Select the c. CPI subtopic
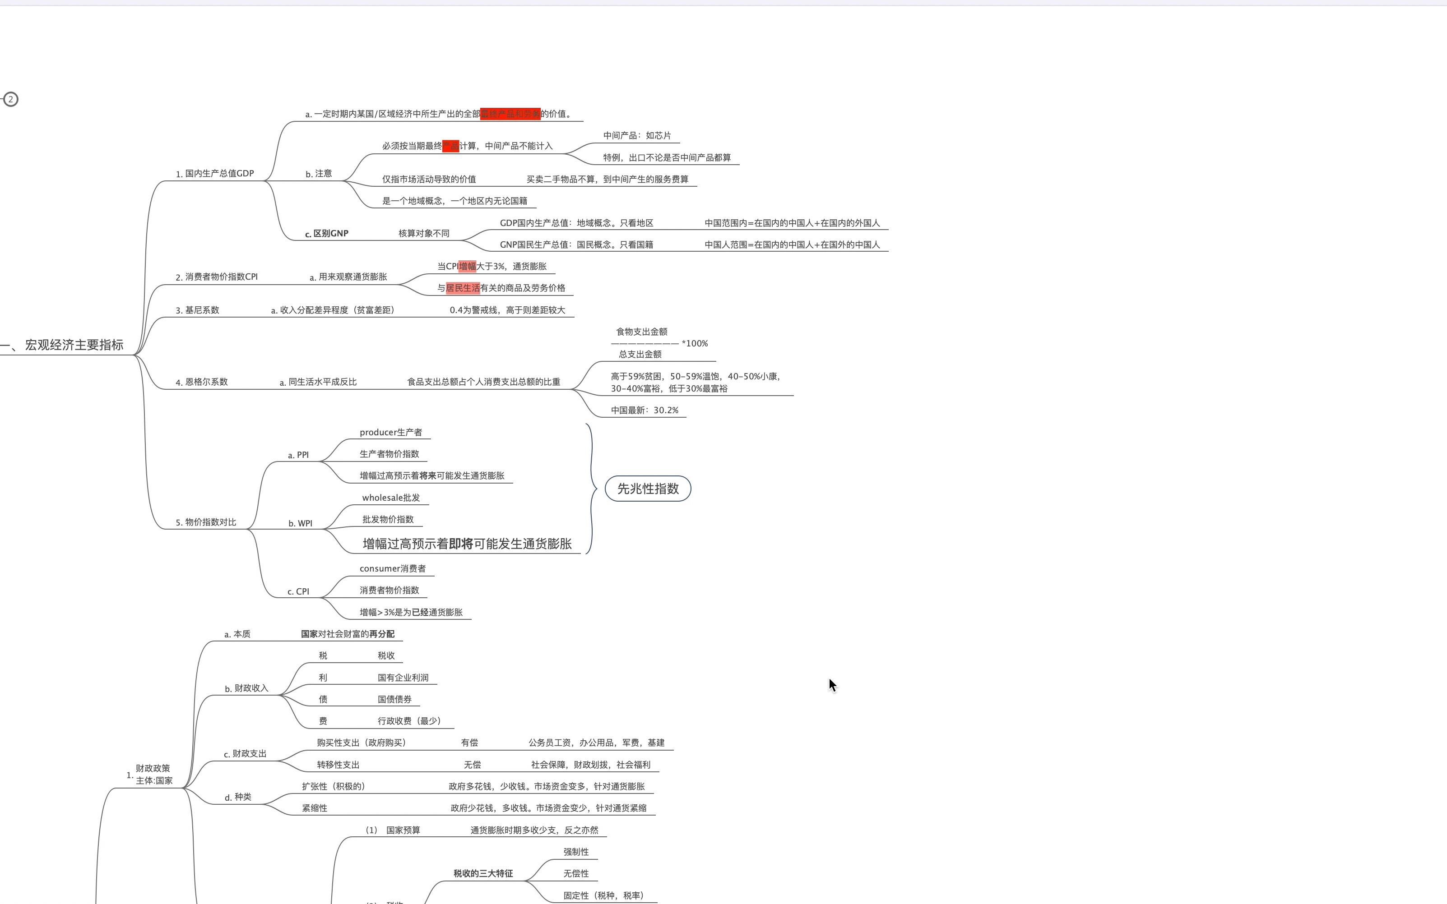The width and height of the screenshot is (1447, 904). (x=298, y=591)
